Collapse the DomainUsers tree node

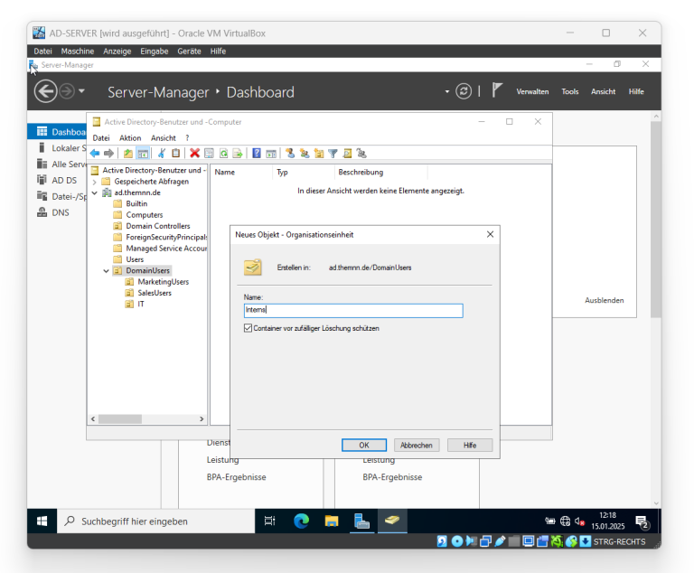click(x=107, y=270)
